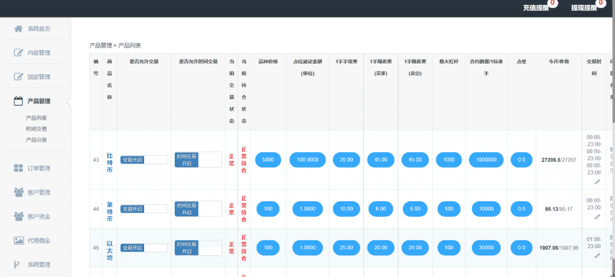
Task: Click the branch icon beside 系统管理
Action: click(x=17, y=264)
